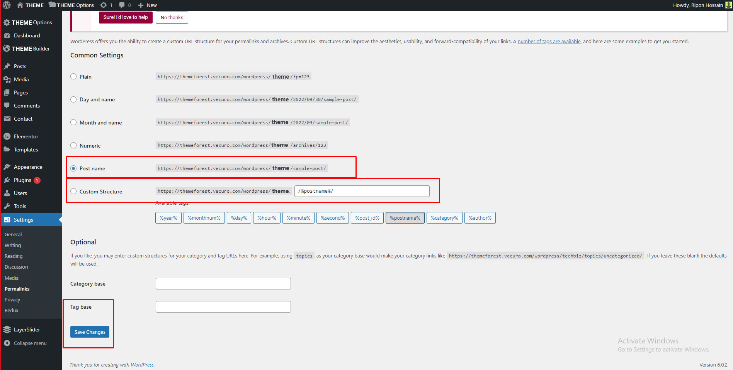
Task: Click the Users icon
Action: coord(7,193)
